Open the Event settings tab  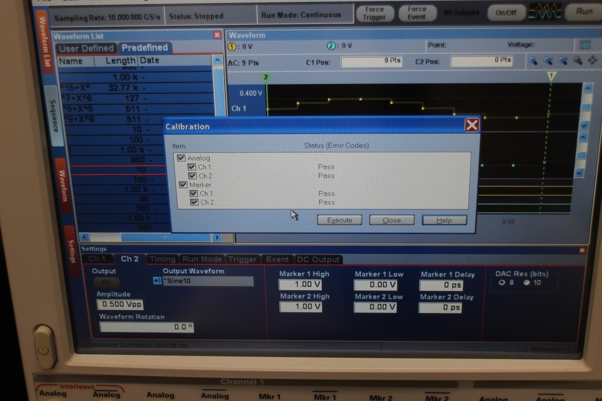tap(277, 259)
